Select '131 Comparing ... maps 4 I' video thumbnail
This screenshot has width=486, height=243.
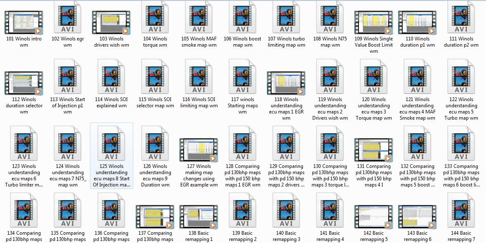pos(373,150)
